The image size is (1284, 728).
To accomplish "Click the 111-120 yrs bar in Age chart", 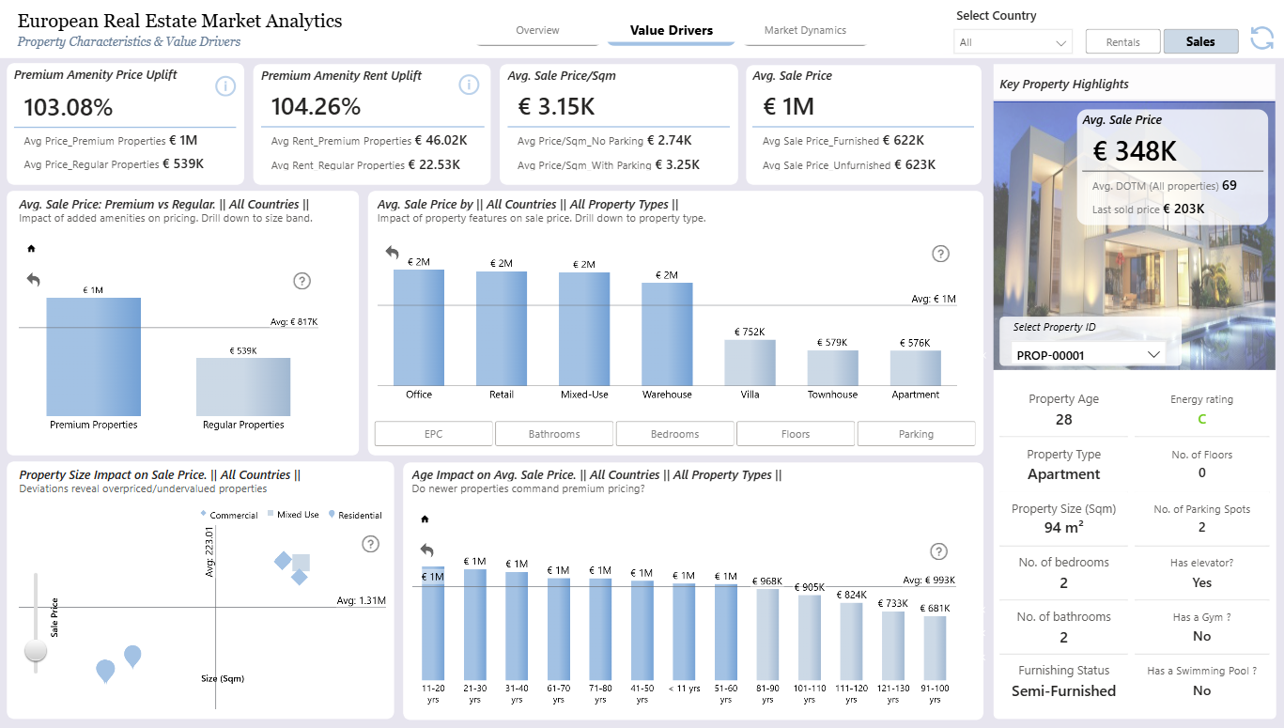I will pyautogui.click(x=851, y=642).
